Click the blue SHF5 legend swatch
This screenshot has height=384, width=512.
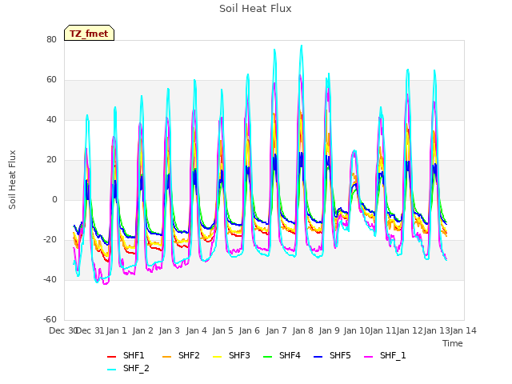(x=318, y=357)
